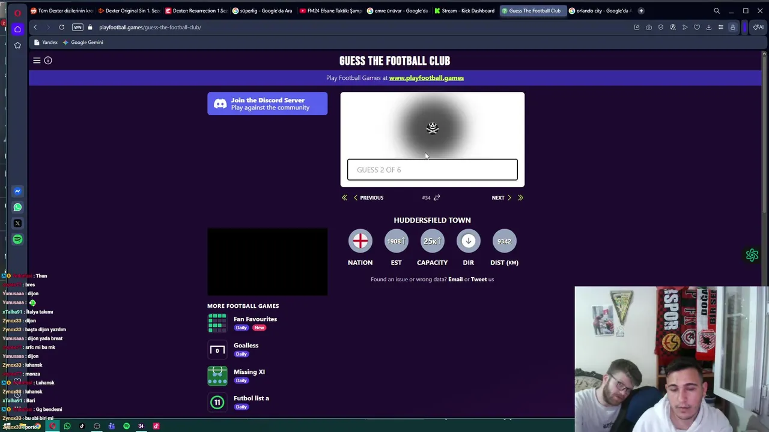This screenshot has width=769, height=432.
Task: Open Google Gemini bookmark
Action: tap(83, 43)
